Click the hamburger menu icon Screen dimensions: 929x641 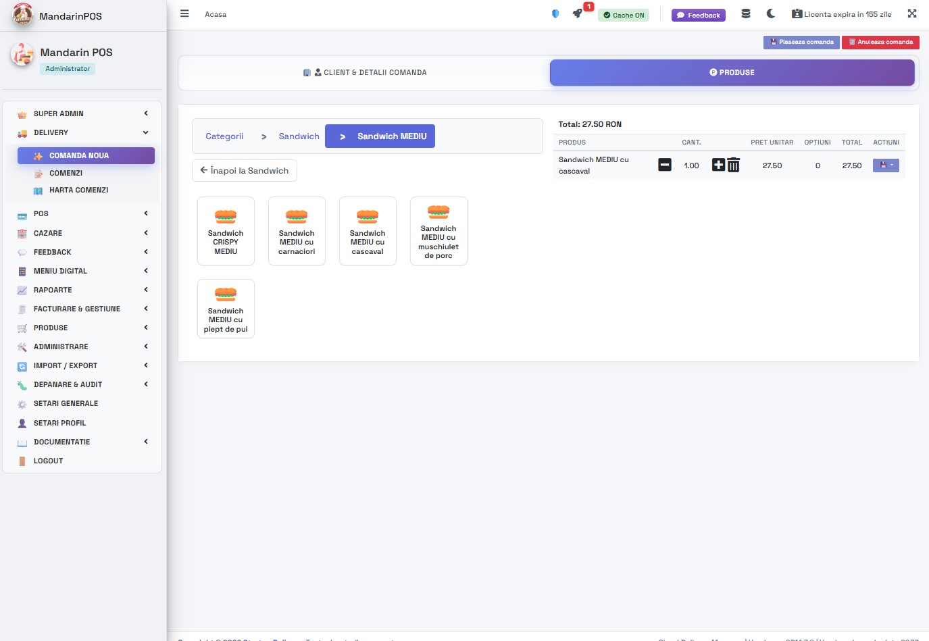[184, 14]
